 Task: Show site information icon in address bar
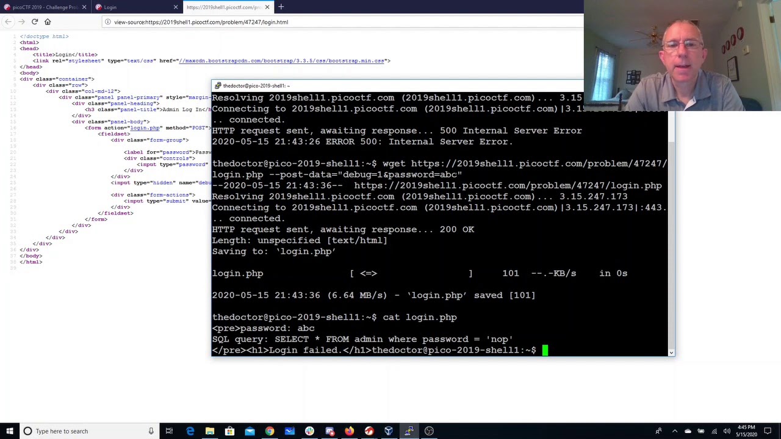tap(107, 22)
